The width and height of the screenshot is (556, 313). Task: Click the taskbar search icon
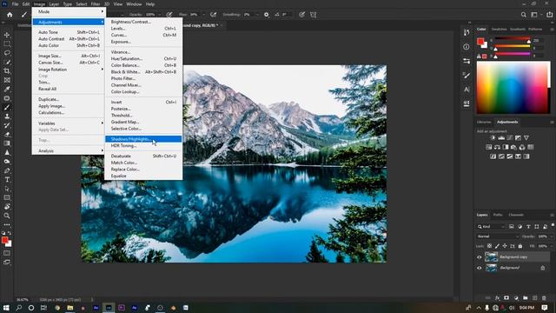tap(19, 308)
